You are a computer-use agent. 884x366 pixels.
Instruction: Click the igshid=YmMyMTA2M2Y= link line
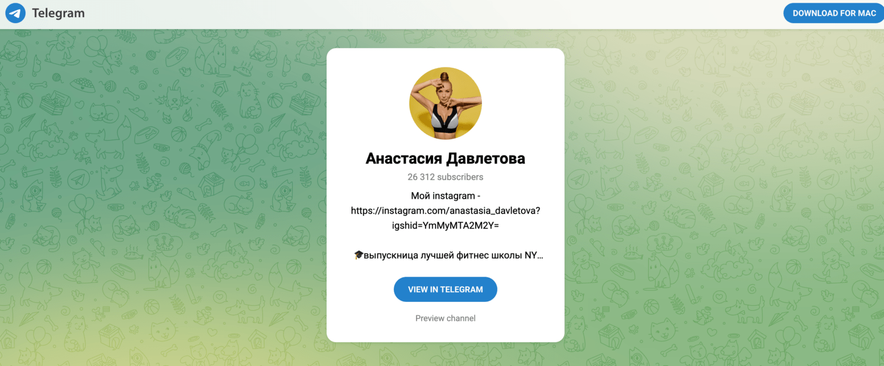pyautogui.click(x=445, y=226)
